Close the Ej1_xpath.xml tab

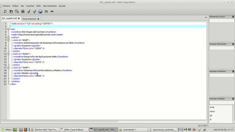19,18
